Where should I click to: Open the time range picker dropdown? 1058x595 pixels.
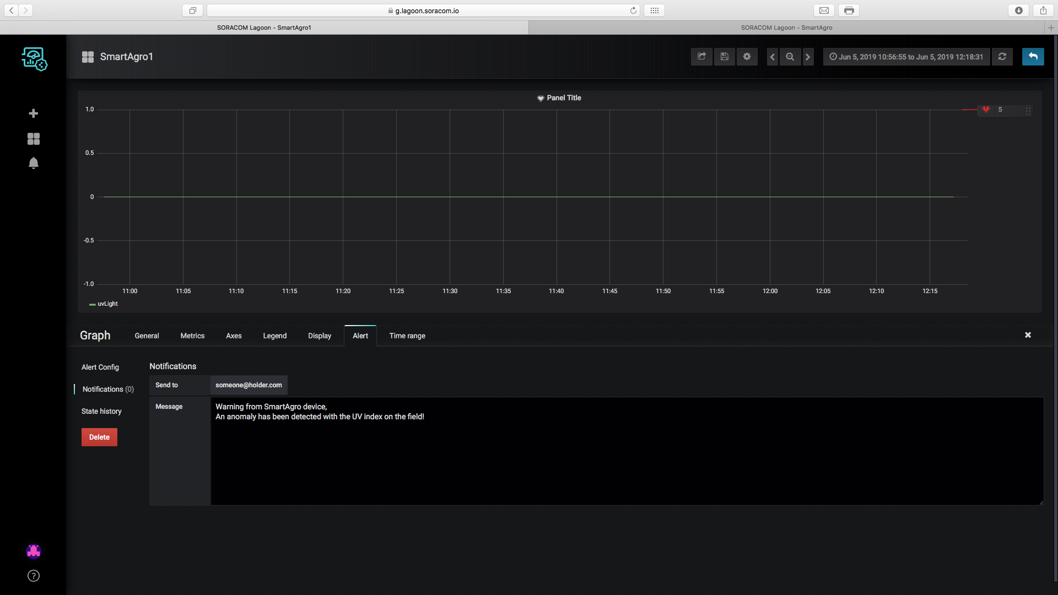click(906, 57)
